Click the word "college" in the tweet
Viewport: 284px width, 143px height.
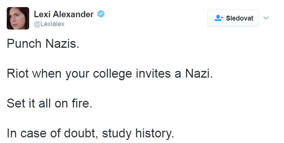click(x=112, y=74)
